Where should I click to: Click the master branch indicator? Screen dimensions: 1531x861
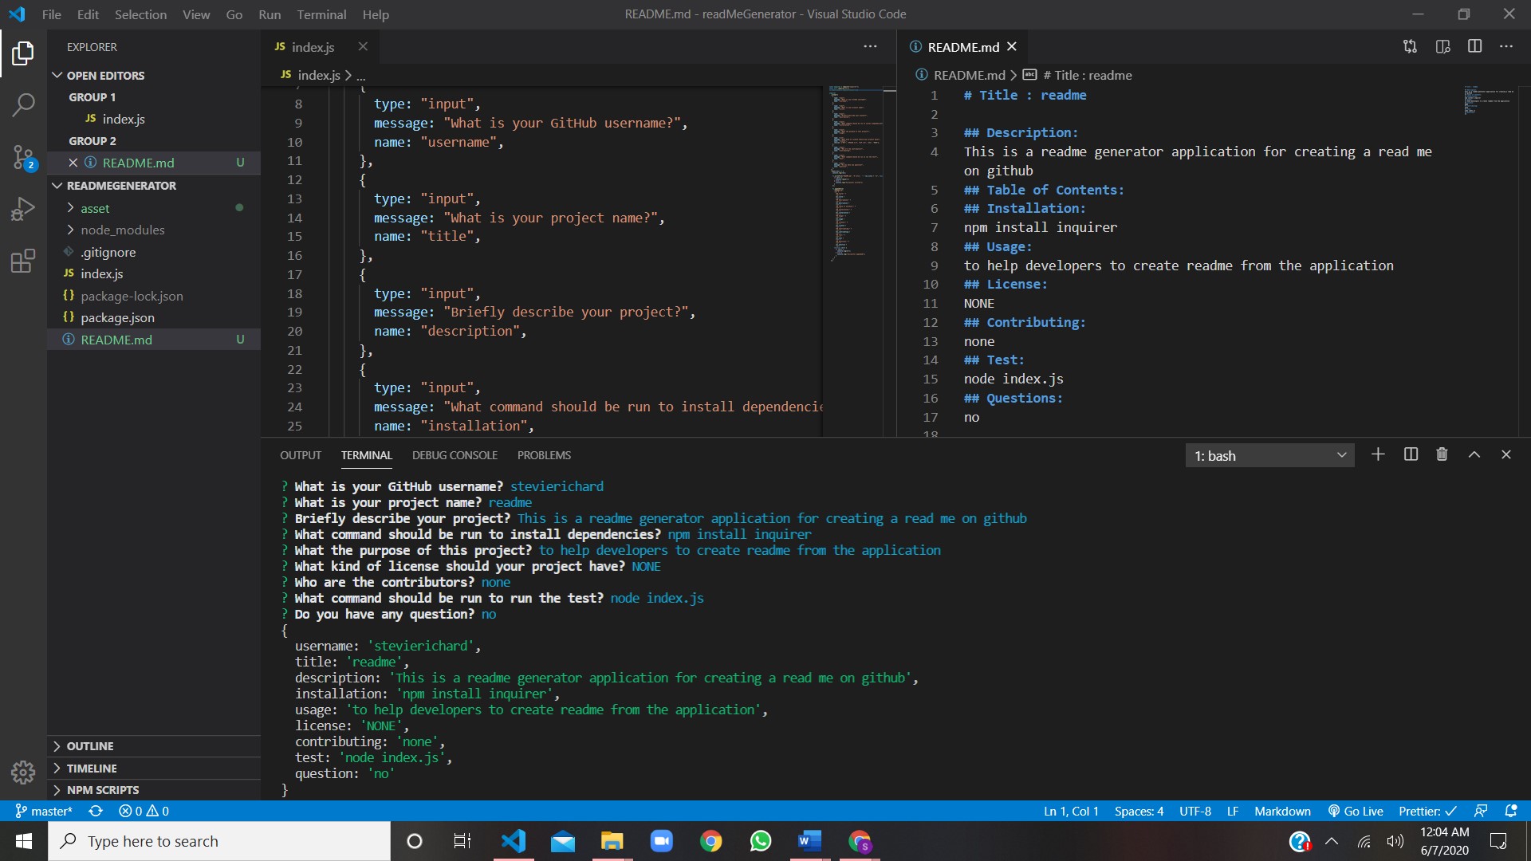point(44,811)
